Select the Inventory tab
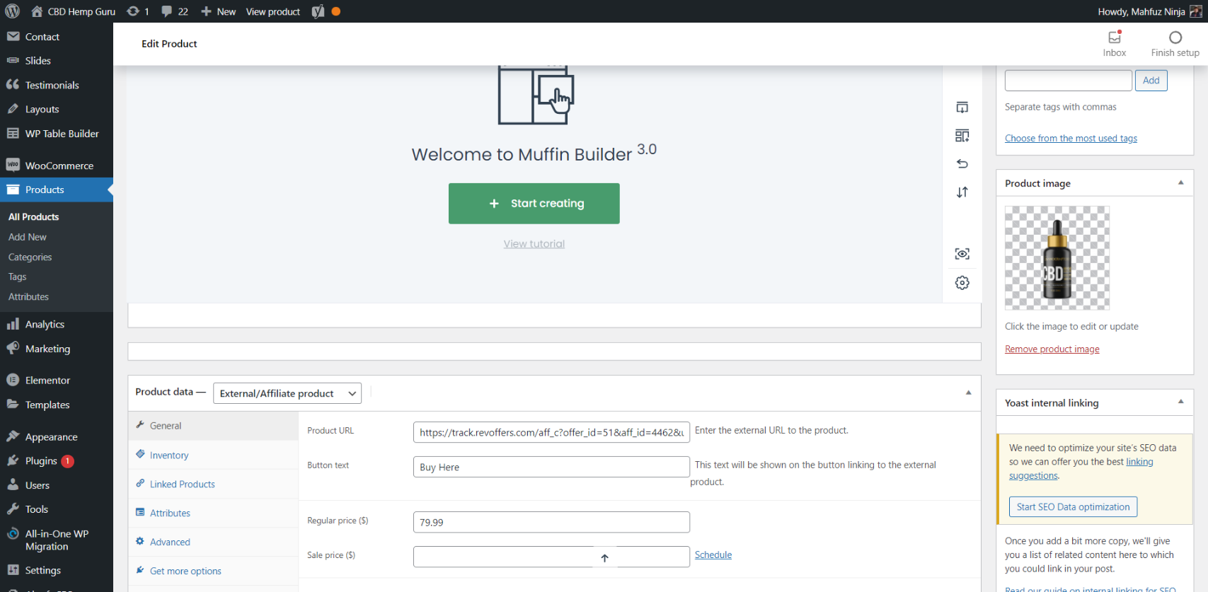1208x592 pixels. pyautogui.click(x=213, y=455)
